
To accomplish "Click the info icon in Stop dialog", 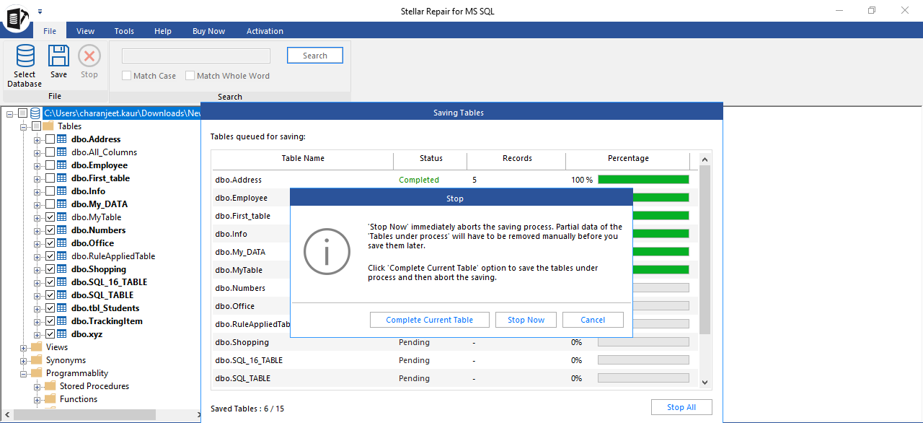I will pos(327,251).
